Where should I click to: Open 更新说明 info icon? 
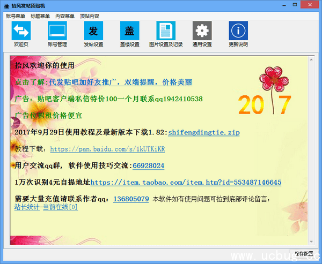tap(238, 31)
